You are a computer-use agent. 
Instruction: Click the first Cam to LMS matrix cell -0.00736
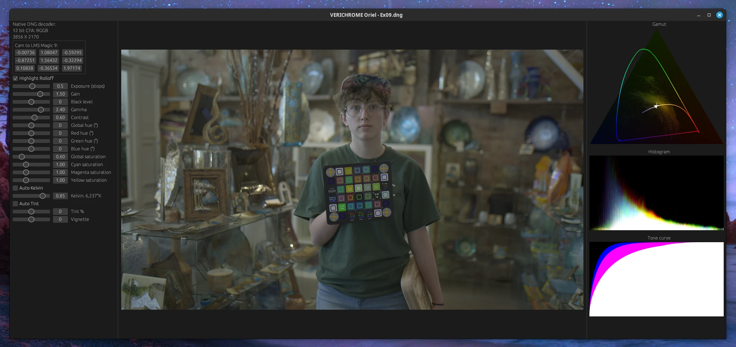25,53
